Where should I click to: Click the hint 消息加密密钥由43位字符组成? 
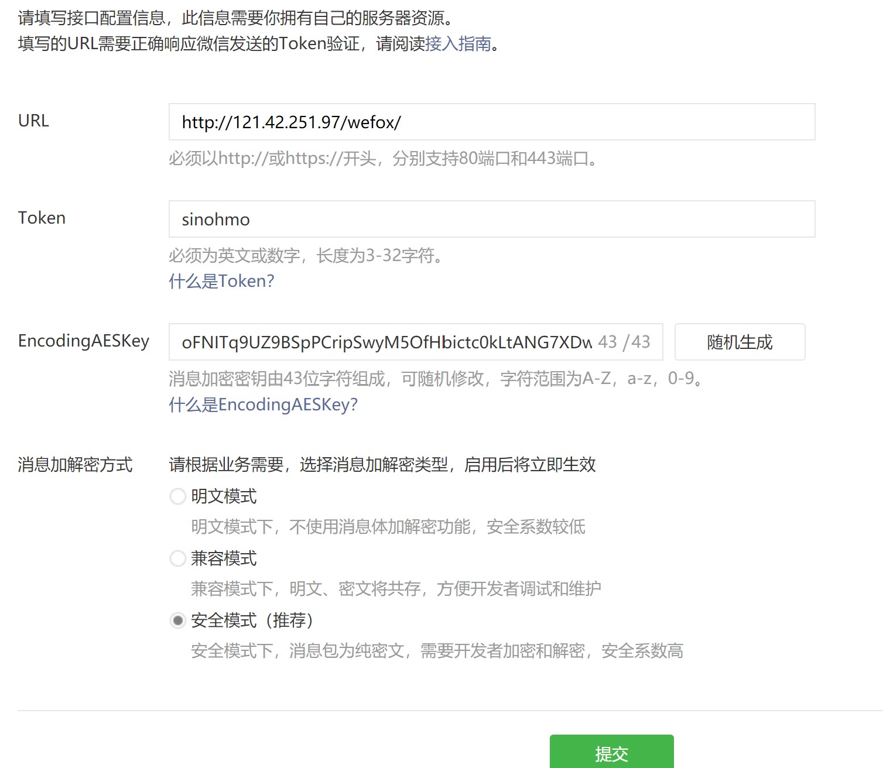point(436,379)
